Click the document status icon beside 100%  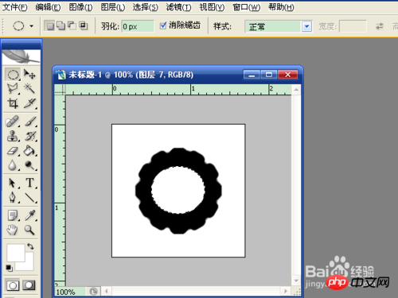click(93, 292)
